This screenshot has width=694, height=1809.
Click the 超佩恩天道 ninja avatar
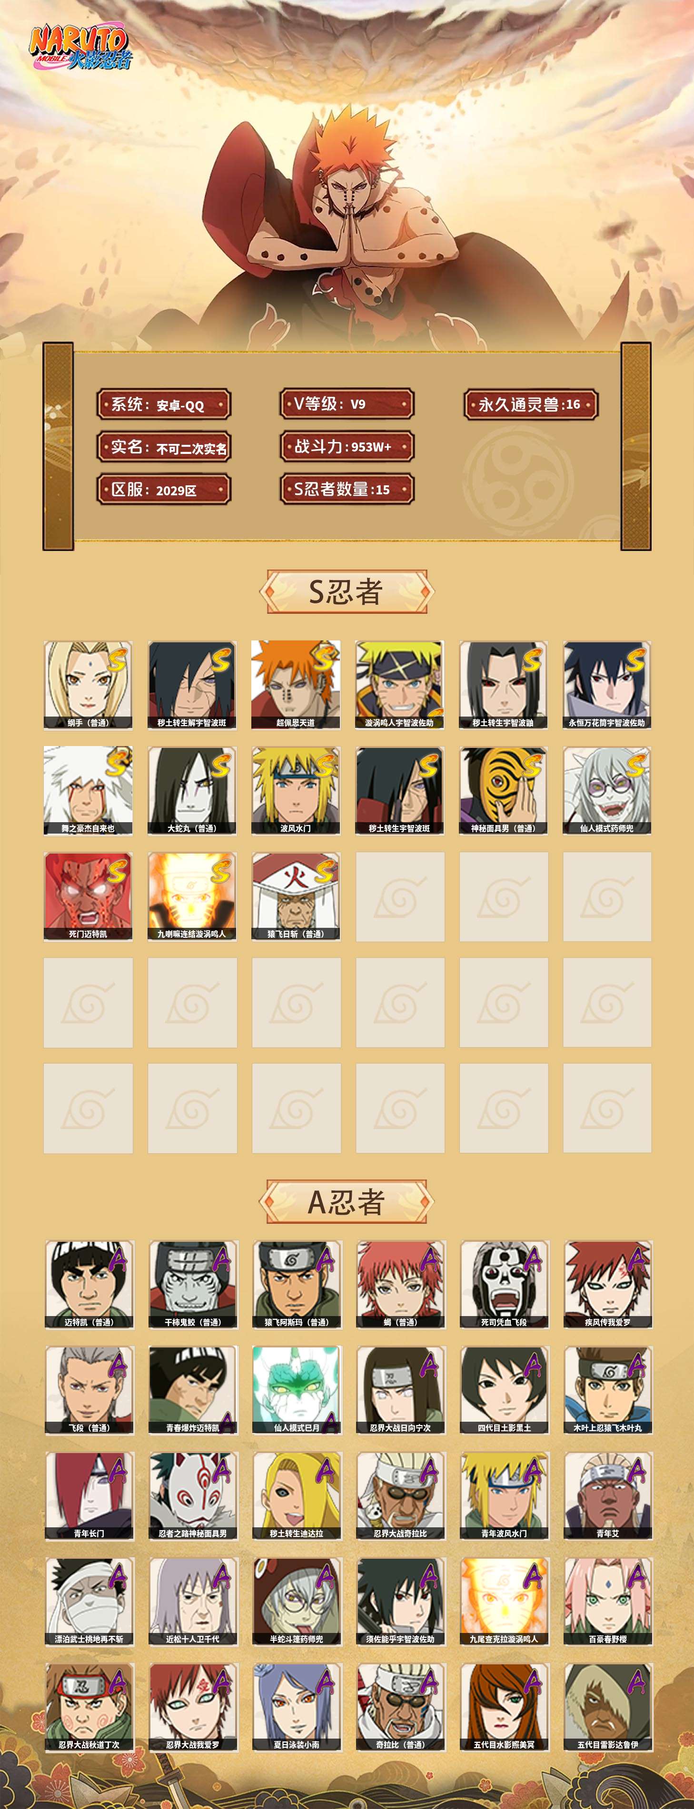(x=296, y=685)
